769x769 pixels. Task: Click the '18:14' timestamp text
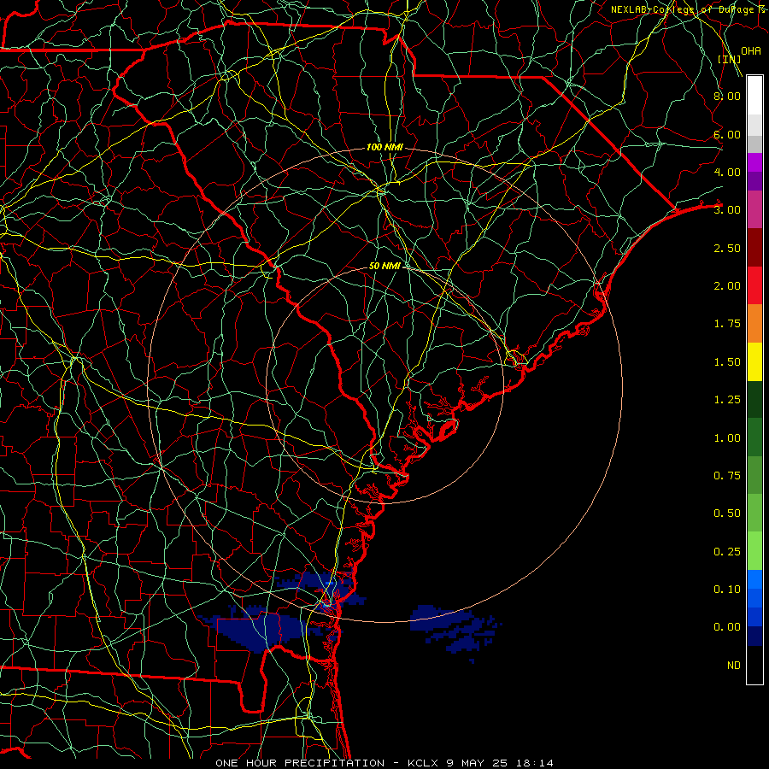coord(535,763)
